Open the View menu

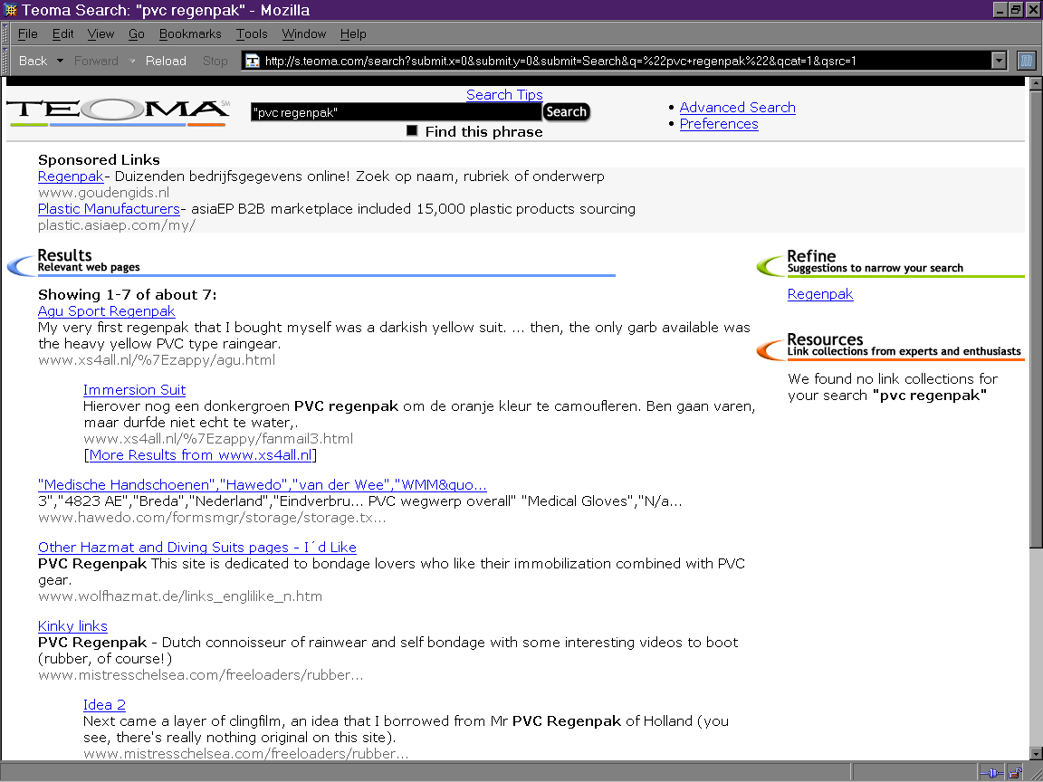pos(100,33)
